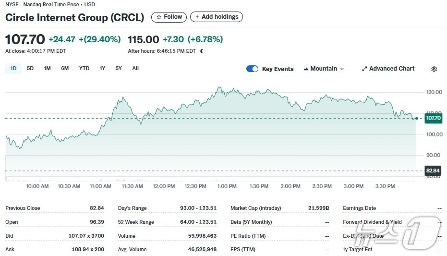
Task: Click the mountain chart type icon
Action: [x=306, y=69]
